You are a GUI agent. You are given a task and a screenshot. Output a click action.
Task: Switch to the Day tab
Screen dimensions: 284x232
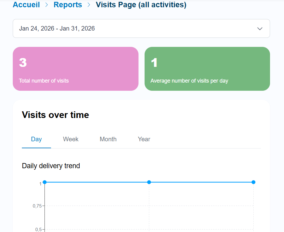pyautogui.click(x=36, y=139)
